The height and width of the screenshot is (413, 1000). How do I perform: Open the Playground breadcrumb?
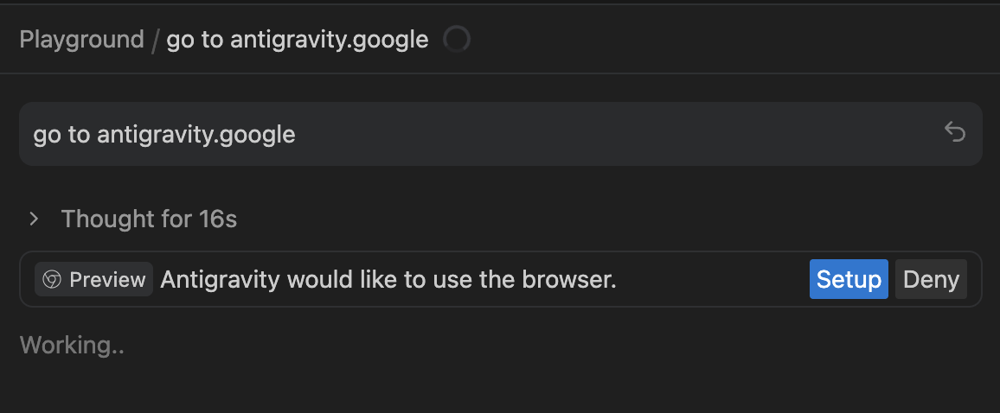coord(81,40)
